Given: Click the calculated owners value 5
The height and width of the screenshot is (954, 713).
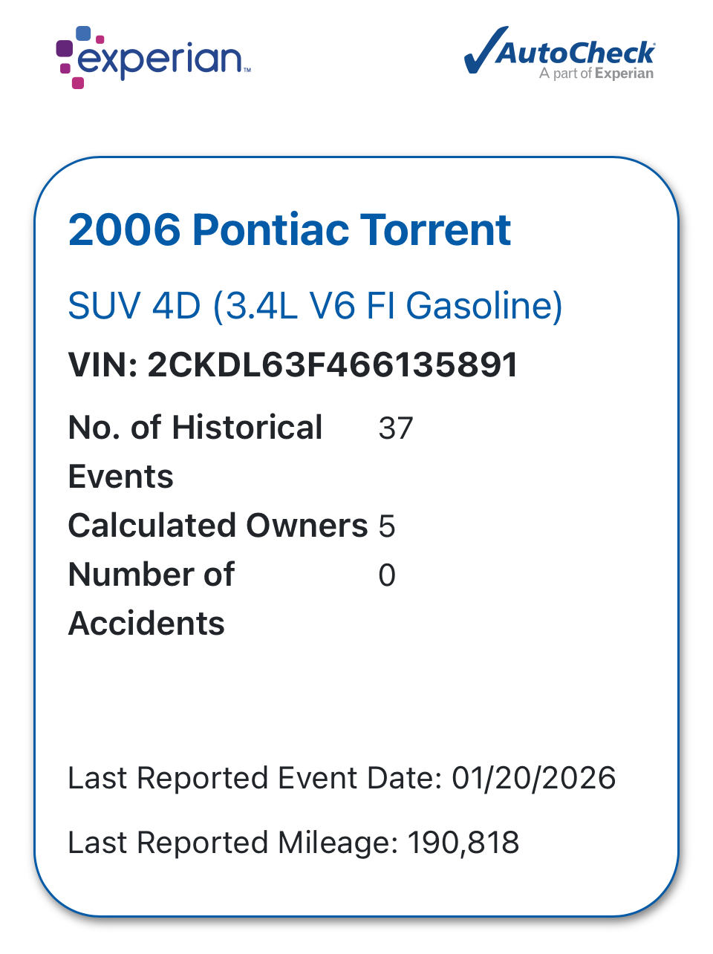Looking at the screenshot, I should [x=387, y=526].
